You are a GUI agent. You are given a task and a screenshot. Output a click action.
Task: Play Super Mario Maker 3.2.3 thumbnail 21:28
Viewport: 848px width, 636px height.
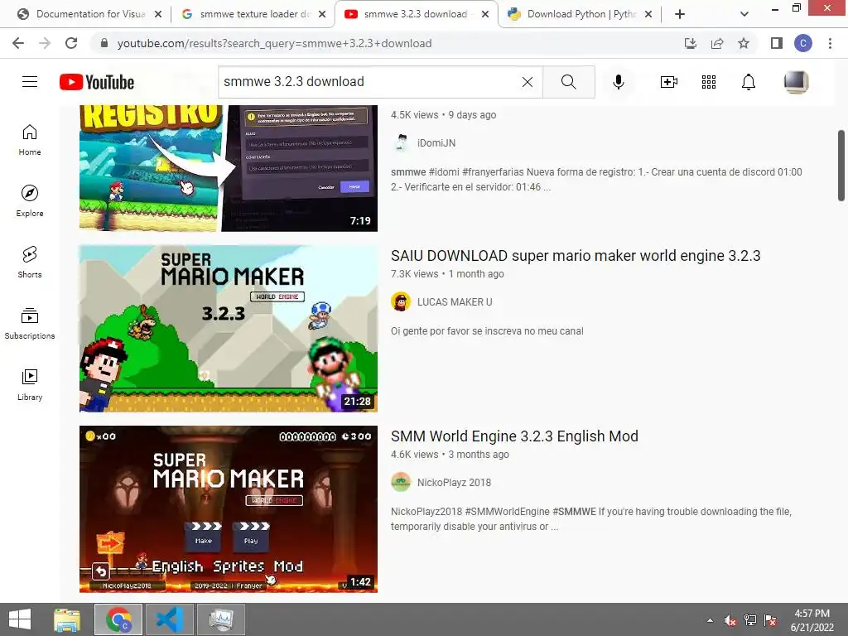(x=229, y=328)
